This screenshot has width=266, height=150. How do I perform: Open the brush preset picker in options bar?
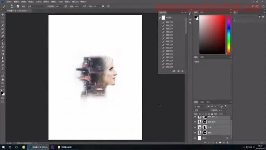tap(12, 6)
